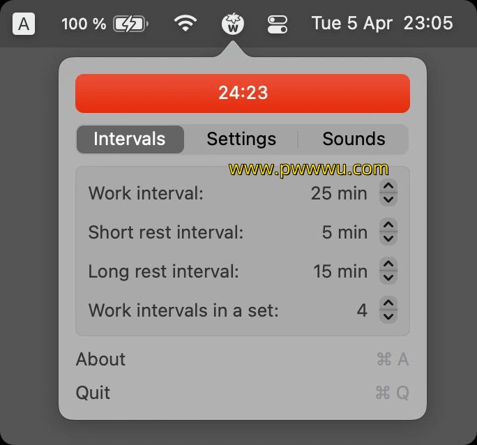Decrease Short rest interval using down arrow
Screen dimensions: 477x445
tap(388, 239)
